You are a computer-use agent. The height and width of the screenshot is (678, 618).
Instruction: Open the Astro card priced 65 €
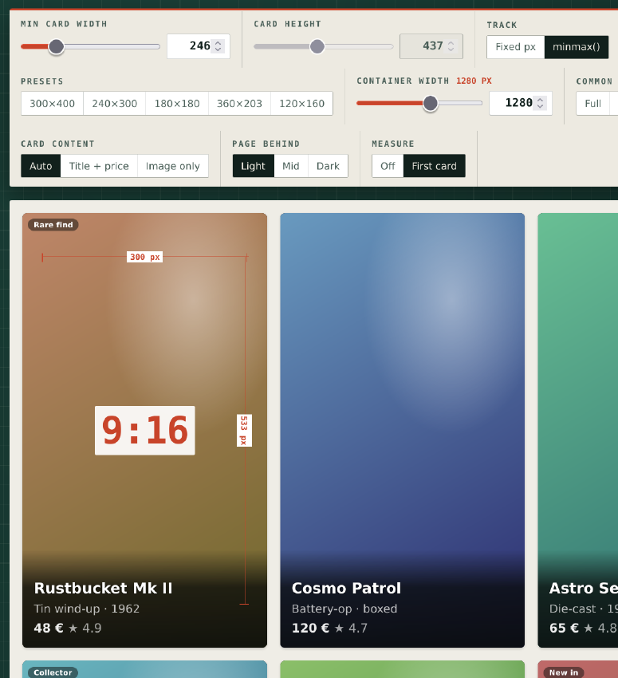(578, 430)
